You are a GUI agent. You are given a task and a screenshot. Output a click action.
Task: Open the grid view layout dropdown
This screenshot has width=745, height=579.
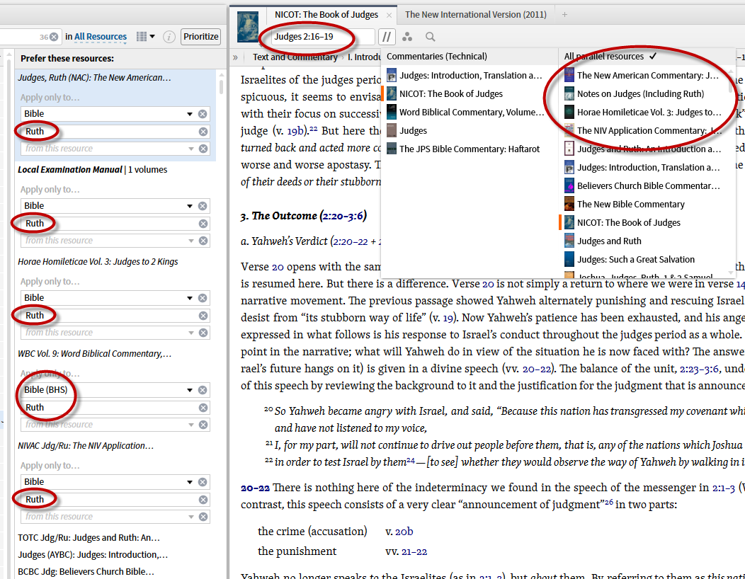coord(145,37)
